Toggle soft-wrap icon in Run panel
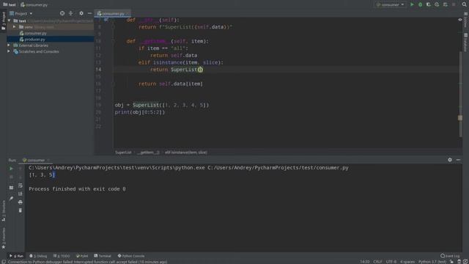 click(20, 186)
